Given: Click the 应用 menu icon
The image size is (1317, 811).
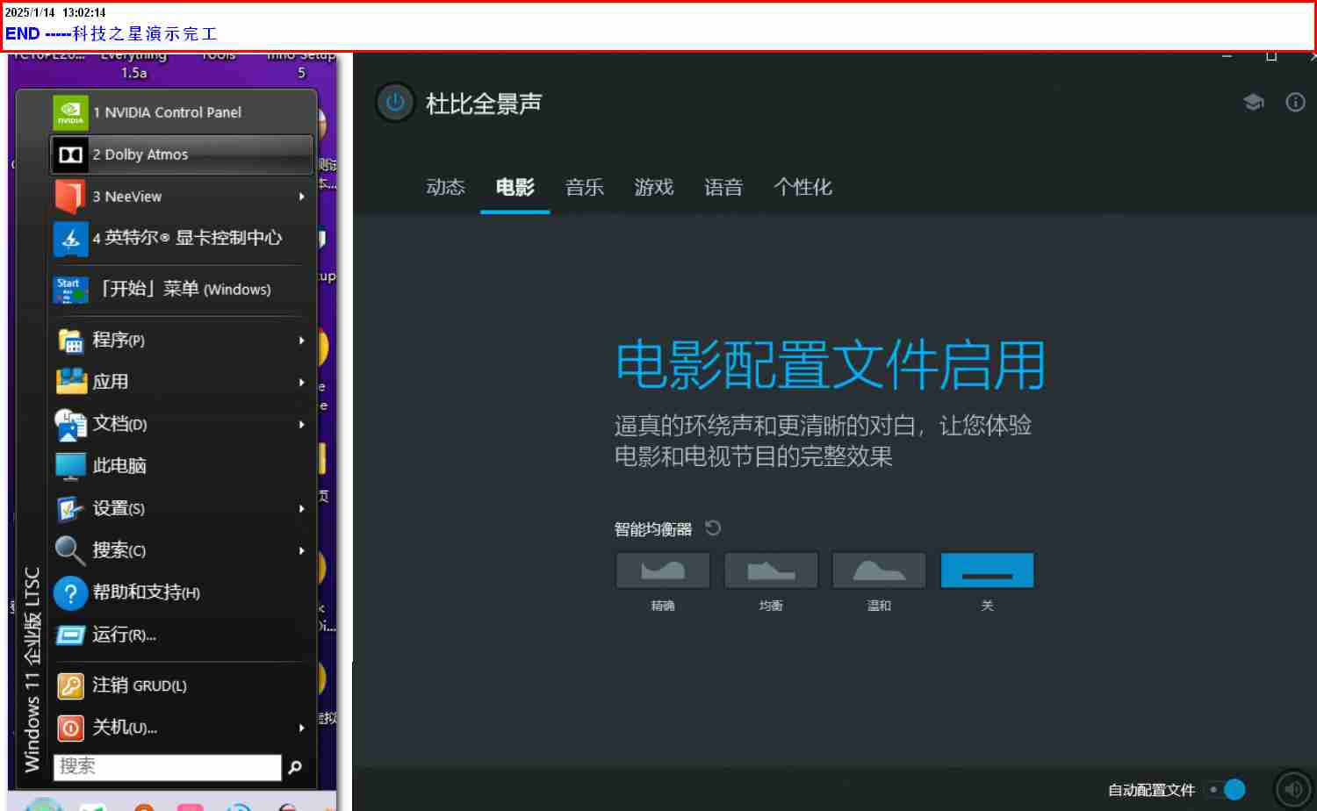Looking at the screenshot, I should 70,382.
